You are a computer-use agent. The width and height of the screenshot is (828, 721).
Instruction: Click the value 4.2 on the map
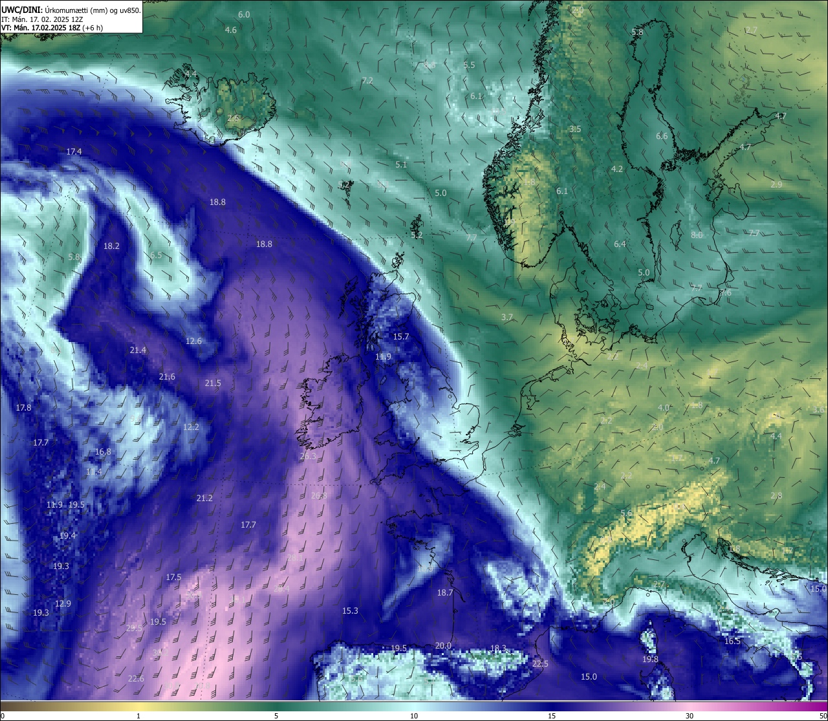(617, 169)
